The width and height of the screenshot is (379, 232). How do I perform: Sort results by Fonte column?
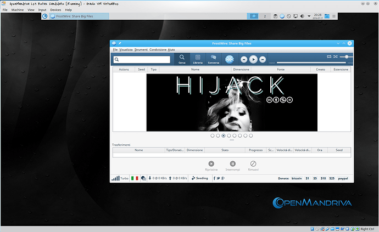(281, 70)
